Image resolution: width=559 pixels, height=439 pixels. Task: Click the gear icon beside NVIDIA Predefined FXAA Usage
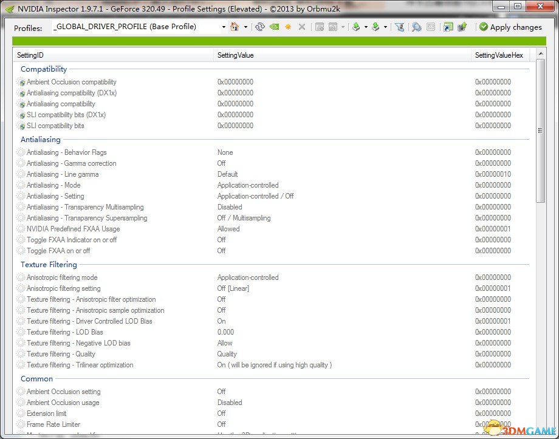coord(21,229)
